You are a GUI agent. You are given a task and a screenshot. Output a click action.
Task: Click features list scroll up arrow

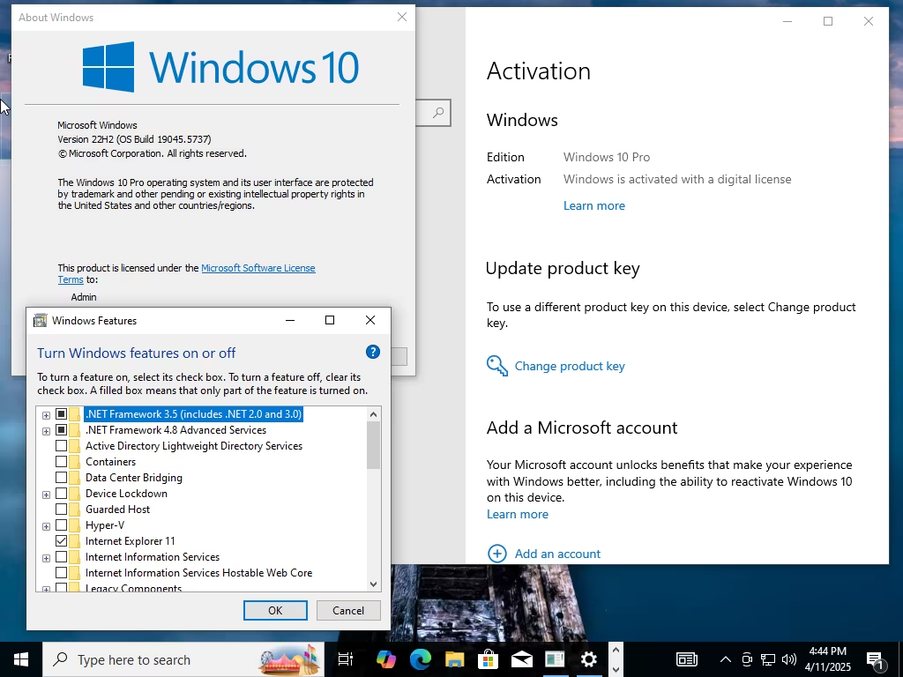[x=373, y=414]
